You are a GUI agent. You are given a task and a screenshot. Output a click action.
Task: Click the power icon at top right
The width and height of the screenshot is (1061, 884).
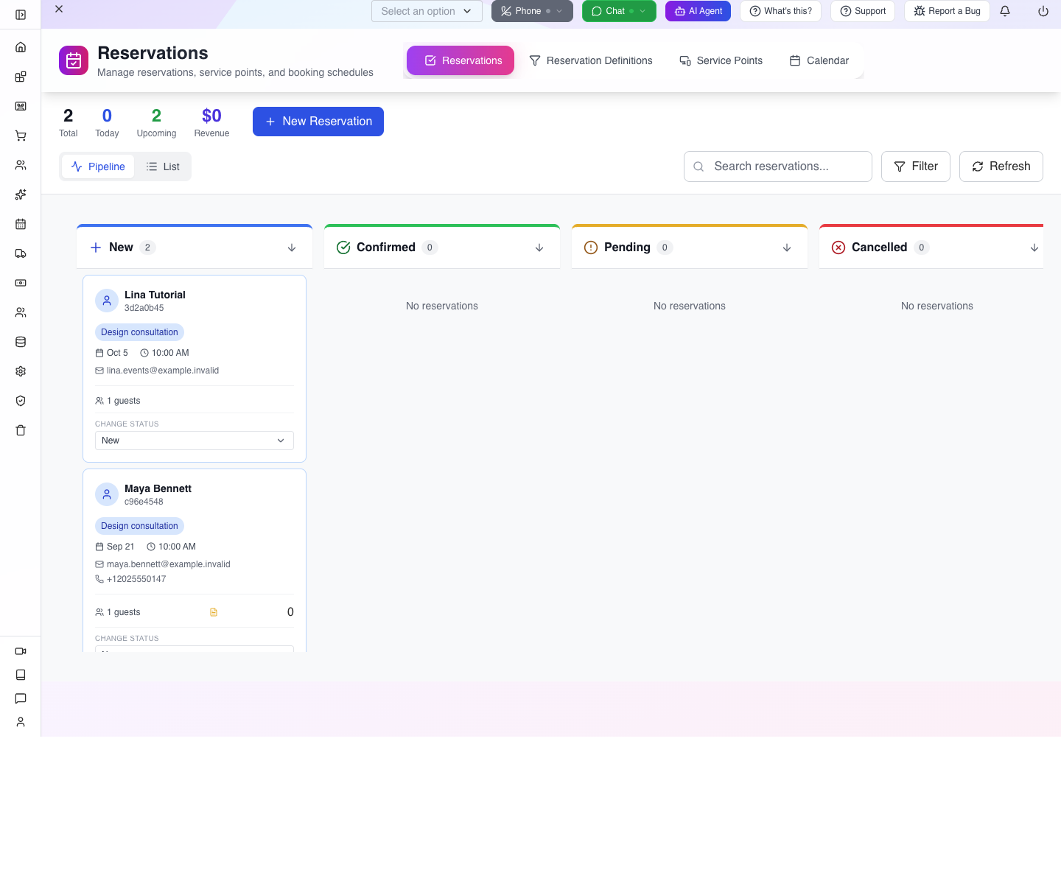[x=1043, y=11]
